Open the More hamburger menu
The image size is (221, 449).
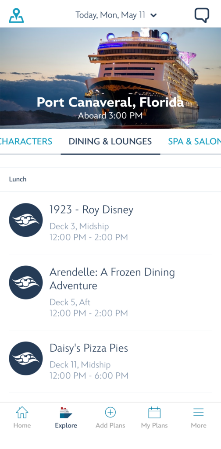click(x=198, y=412)
